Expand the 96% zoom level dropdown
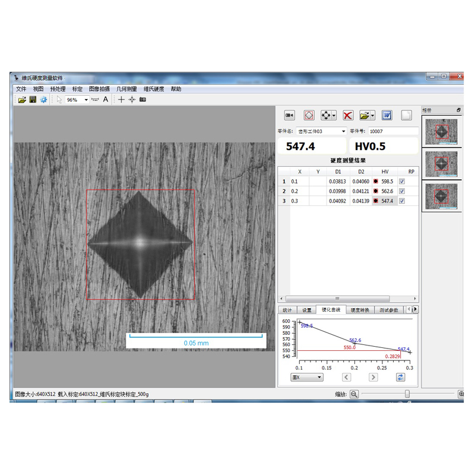 coord(86,100)
